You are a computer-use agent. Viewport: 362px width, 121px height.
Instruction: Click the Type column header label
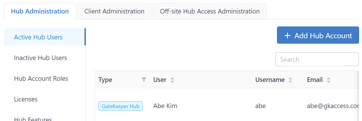tap(105, 80)
